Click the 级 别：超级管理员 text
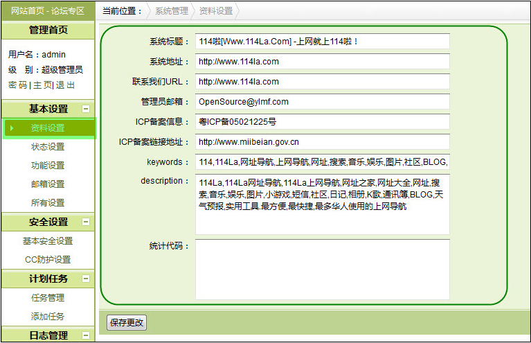This screenshot has height=343, width=531. click(46, 70)
